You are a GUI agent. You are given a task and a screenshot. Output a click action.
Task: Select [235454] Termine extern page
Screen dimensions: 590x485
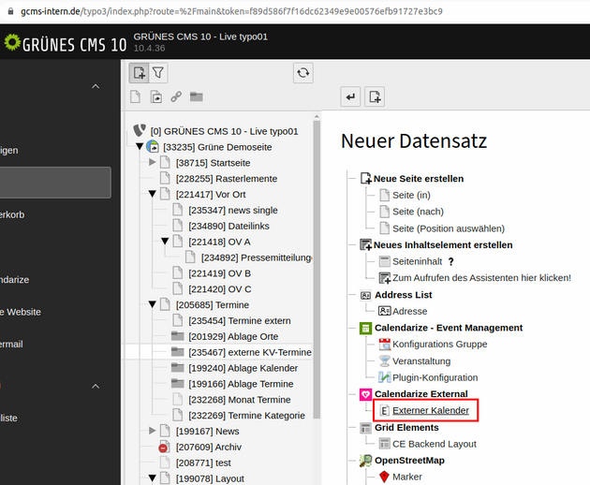click(240, 320)
